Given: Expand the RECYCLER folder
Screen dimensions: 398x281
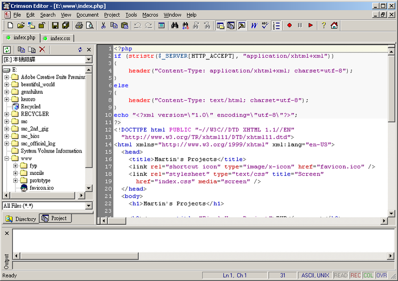Looking at the screenshot, I should [7, 114].
